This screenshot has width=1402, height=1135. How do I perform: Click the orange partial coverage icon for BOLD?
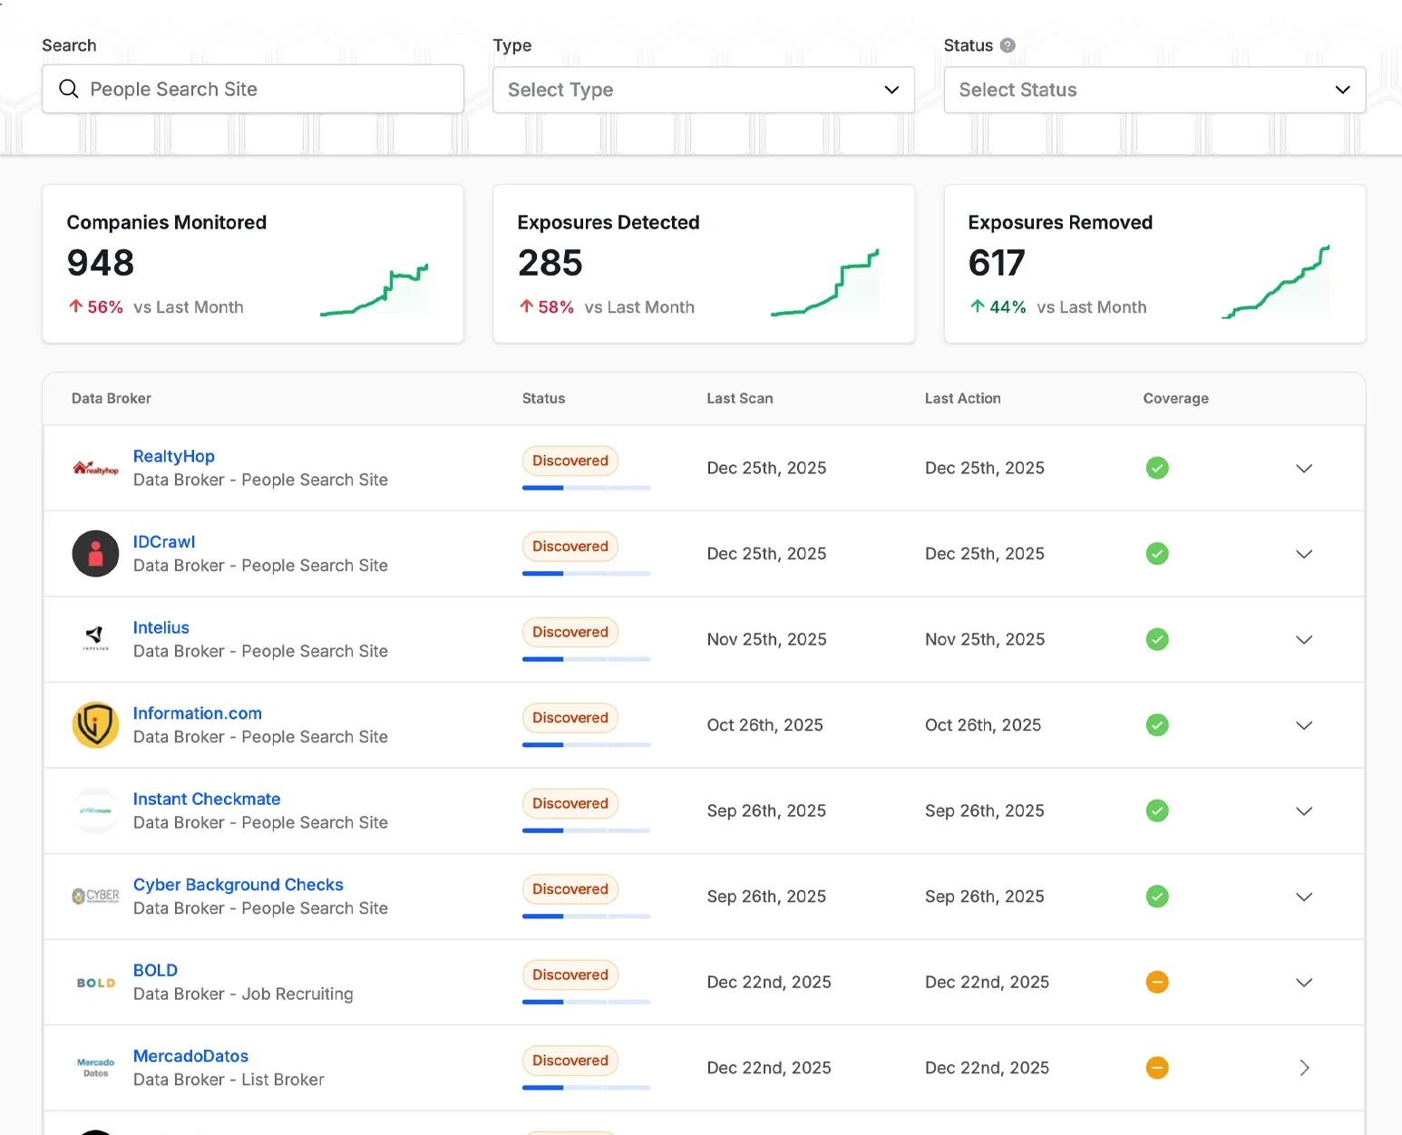(1157, 982)
